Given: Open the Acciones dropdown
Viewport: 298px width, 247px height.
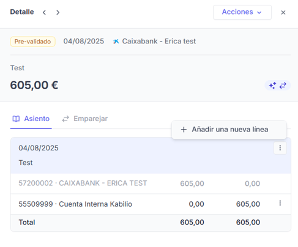Looking at the screenshot, I should pos(242,12).
